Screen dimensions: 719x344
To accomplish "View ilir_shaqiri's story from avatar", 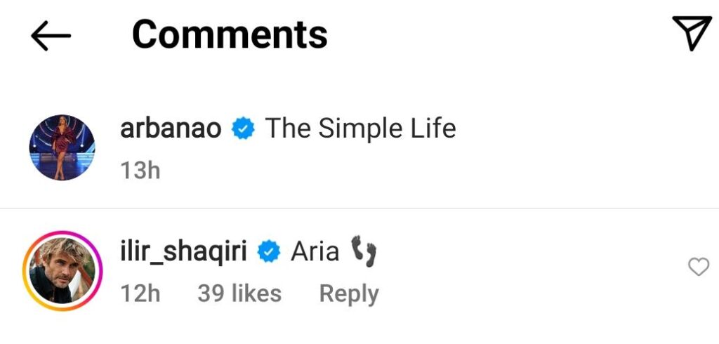I will [62, 270].
